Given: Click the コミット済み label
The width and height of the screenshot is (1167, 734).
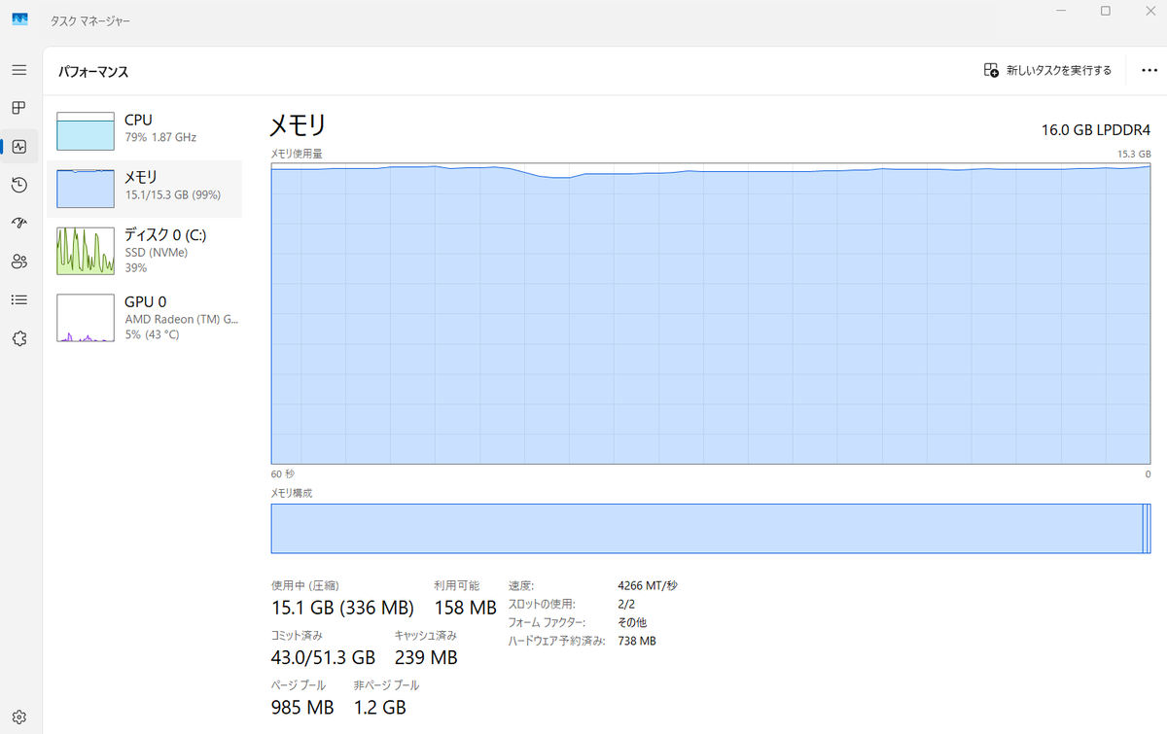Looking at the screenshot, I should click(297, 635).
